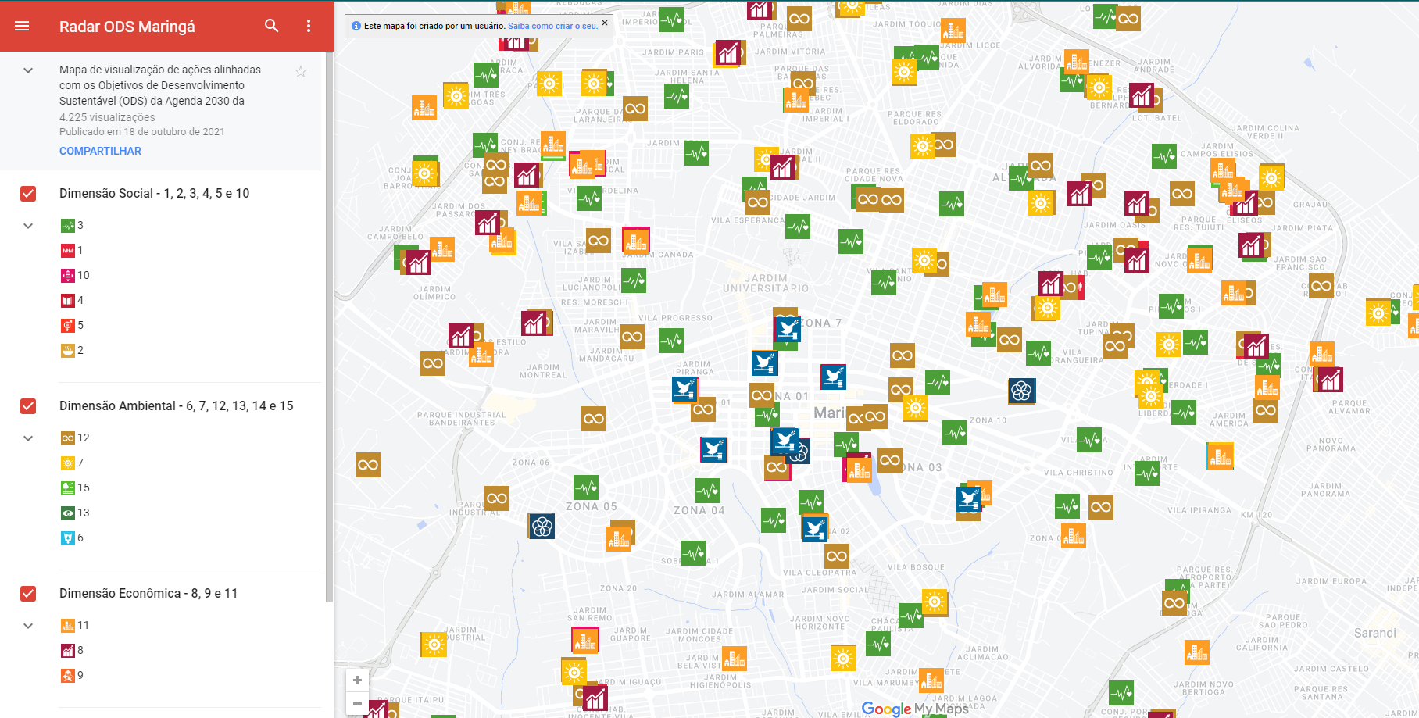Open the 'Saiba como criar o seu' link
The height and width of the screenshot is (718, 1419).
(552, 26)
